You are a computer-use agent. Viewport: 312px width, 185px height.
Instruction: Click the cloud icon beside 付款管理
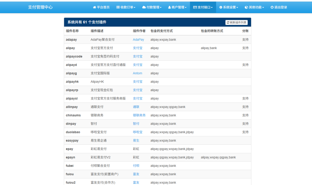[144, 7]
